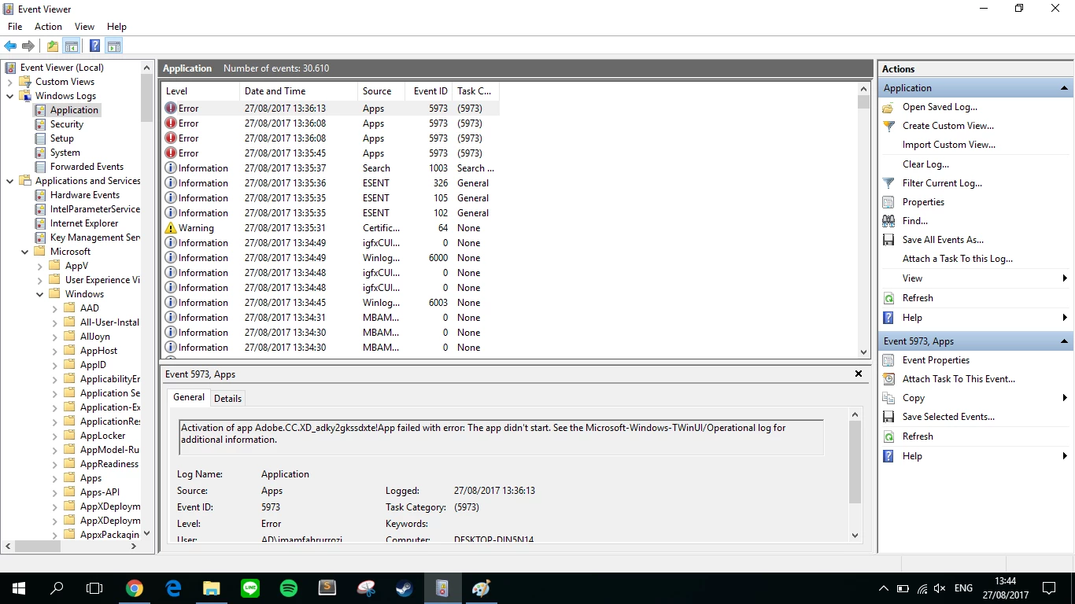Screen dimensions: 1075x604
Task: Click the Task View taskbar icon
Action: click(x=94, y=587)
